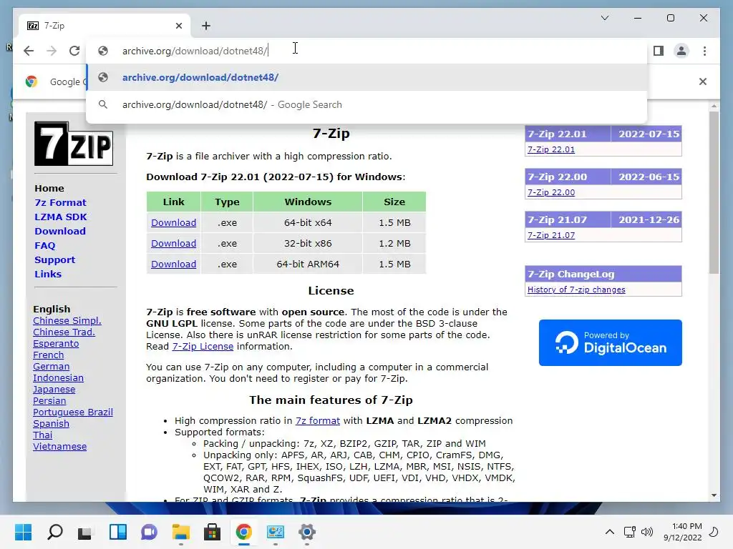Image resolution: width=733 pixels, height=549 pixels.
Task: Open Microsoft Store from taskbar
Action: point(212,532)
